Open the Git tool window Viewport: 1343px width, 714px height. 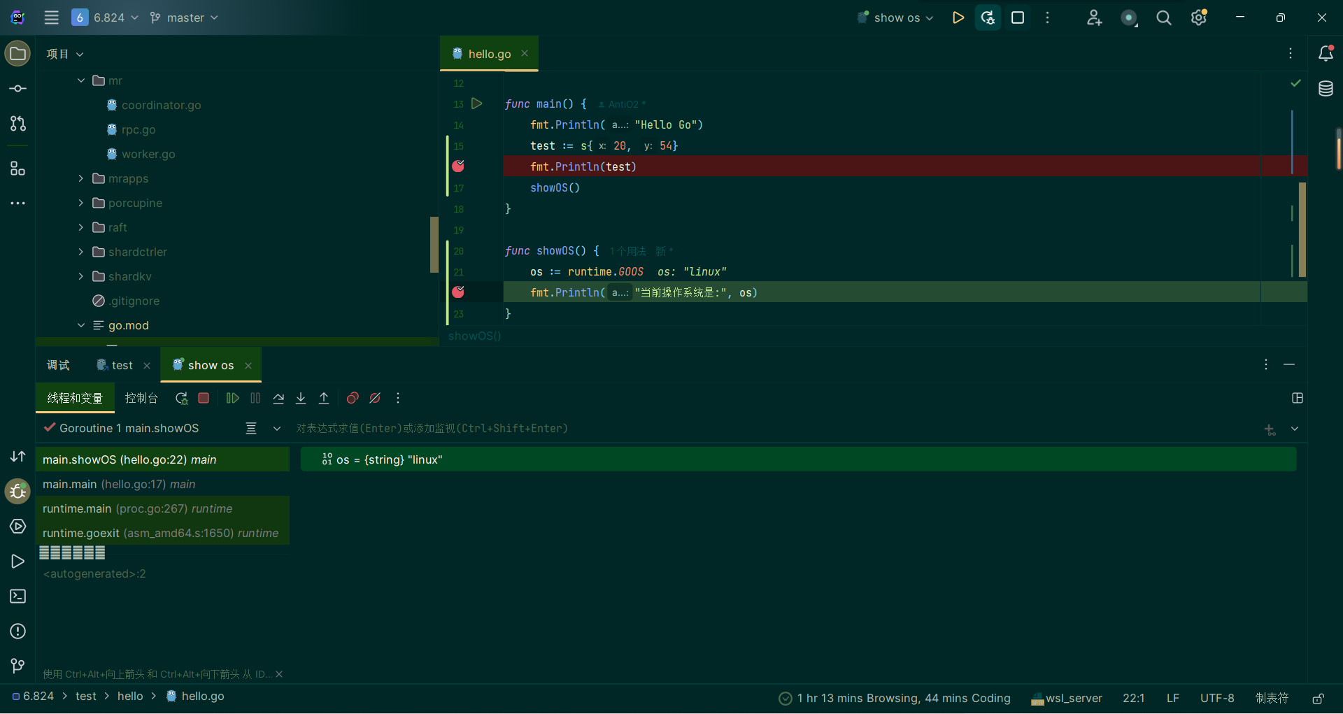click(17, 666)
